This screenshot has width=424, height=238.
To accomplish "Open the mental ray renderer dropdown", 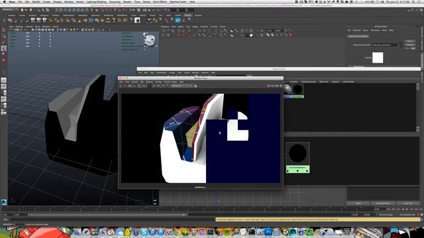I will point(182,86).
